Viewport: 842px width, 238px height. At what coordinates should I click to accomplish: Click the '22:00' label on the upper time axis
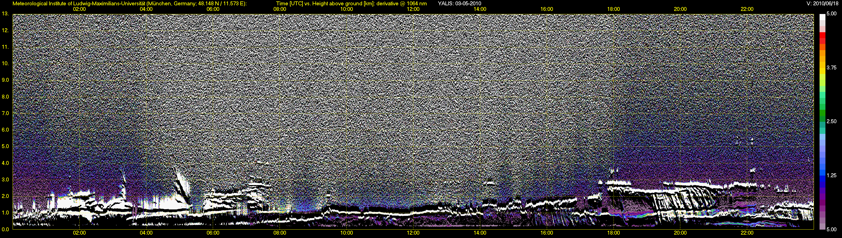pos(747,9)
